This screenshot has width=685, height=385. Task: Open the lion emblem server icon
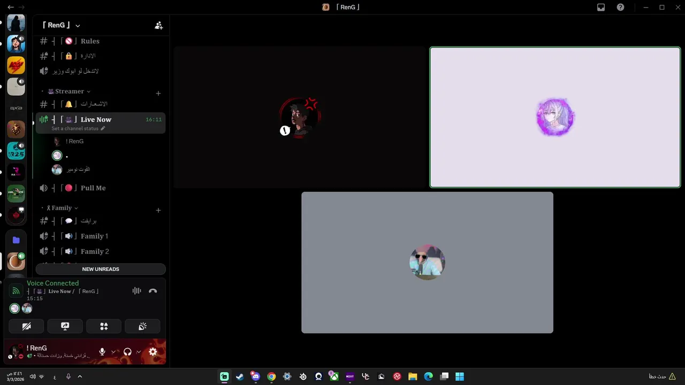16,129
